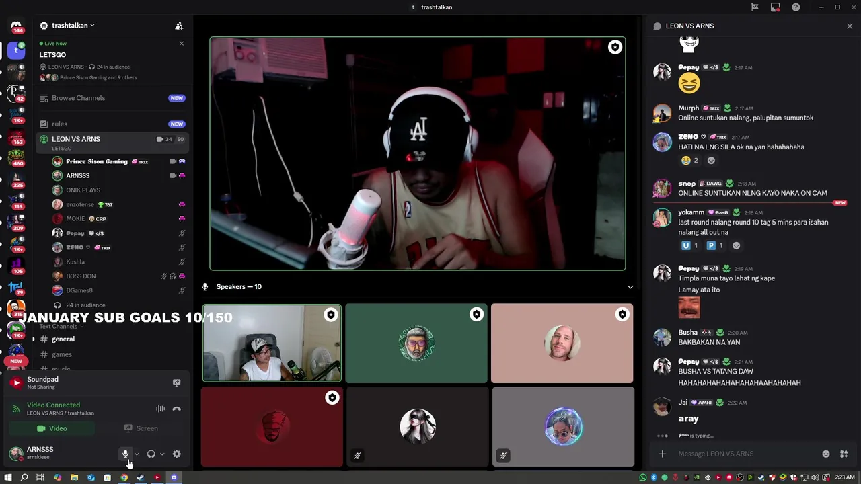This screenshot has height=484, width=861.
Task: Close the LEON VS ARNS chat panel
Action: click(x=850, y=26)
